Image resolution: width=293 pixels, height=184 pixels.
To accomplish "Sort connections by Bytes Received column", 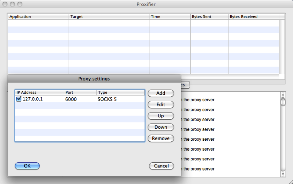I will pos(254,17).
